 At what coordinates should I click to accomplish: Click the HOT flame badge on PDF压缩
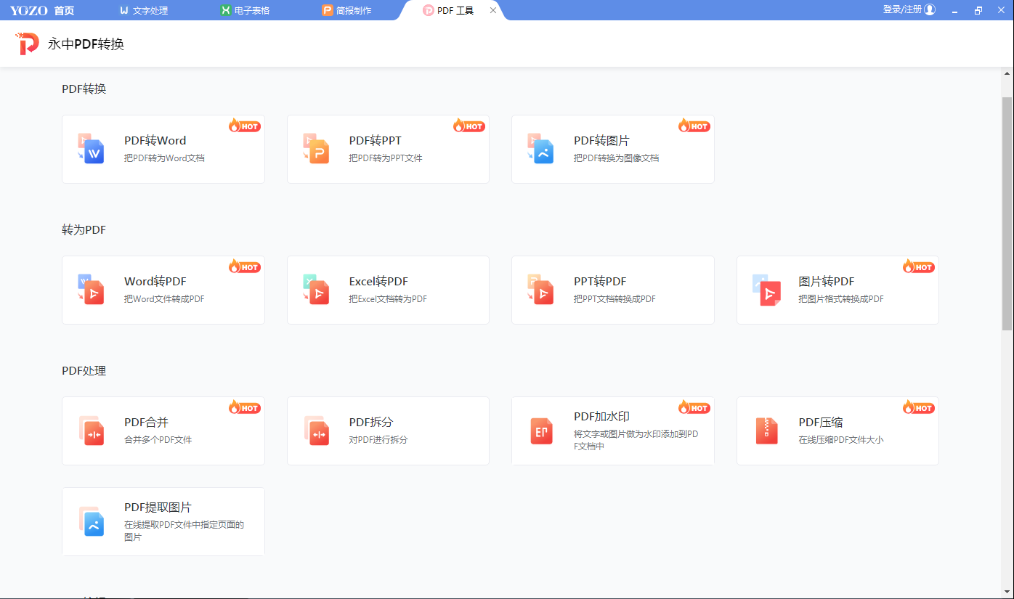(x=919, y=407)
